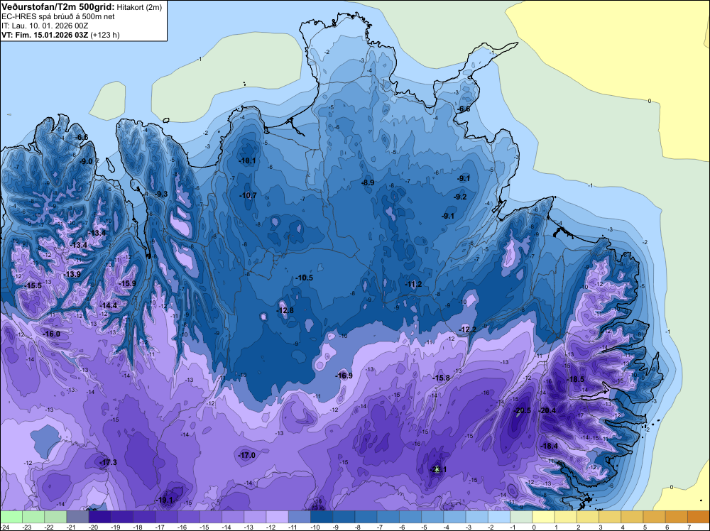Click the -20.5 temperature value

(x=522, y=410)
